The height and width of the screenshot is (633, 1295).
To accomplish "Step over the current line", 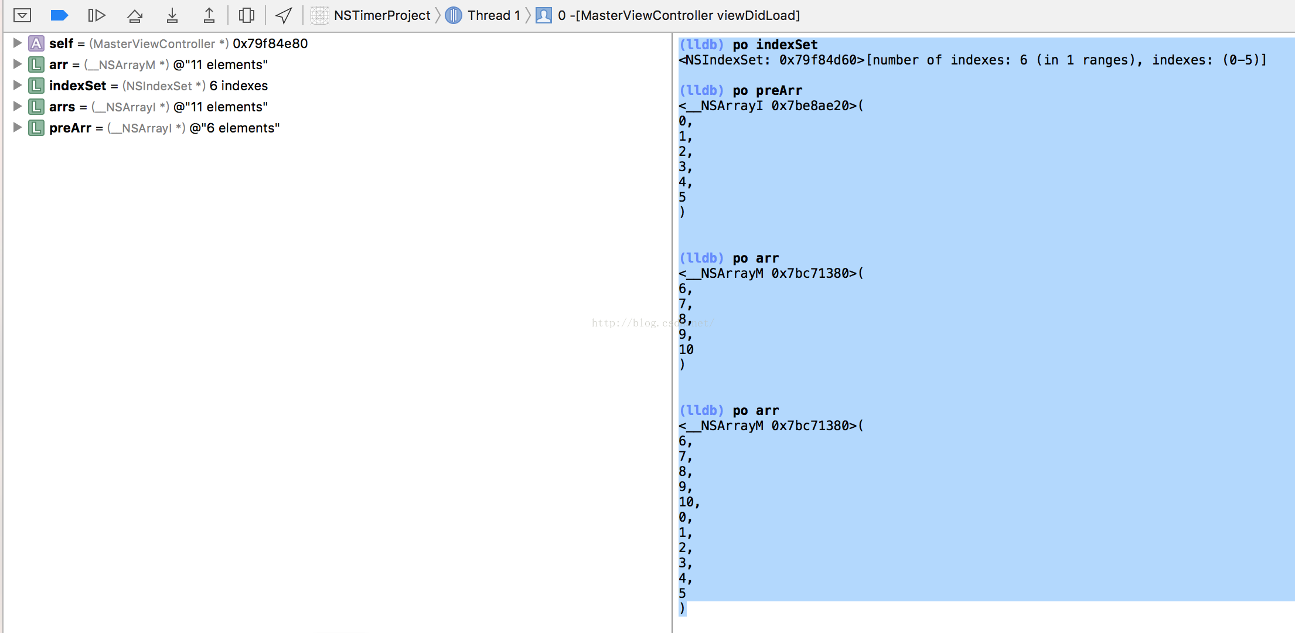I will tap(135, 15).
